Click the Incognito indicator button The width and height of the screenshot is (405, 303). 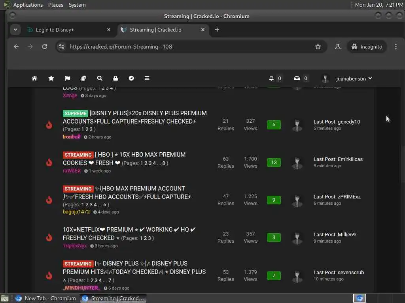[367, 47]
